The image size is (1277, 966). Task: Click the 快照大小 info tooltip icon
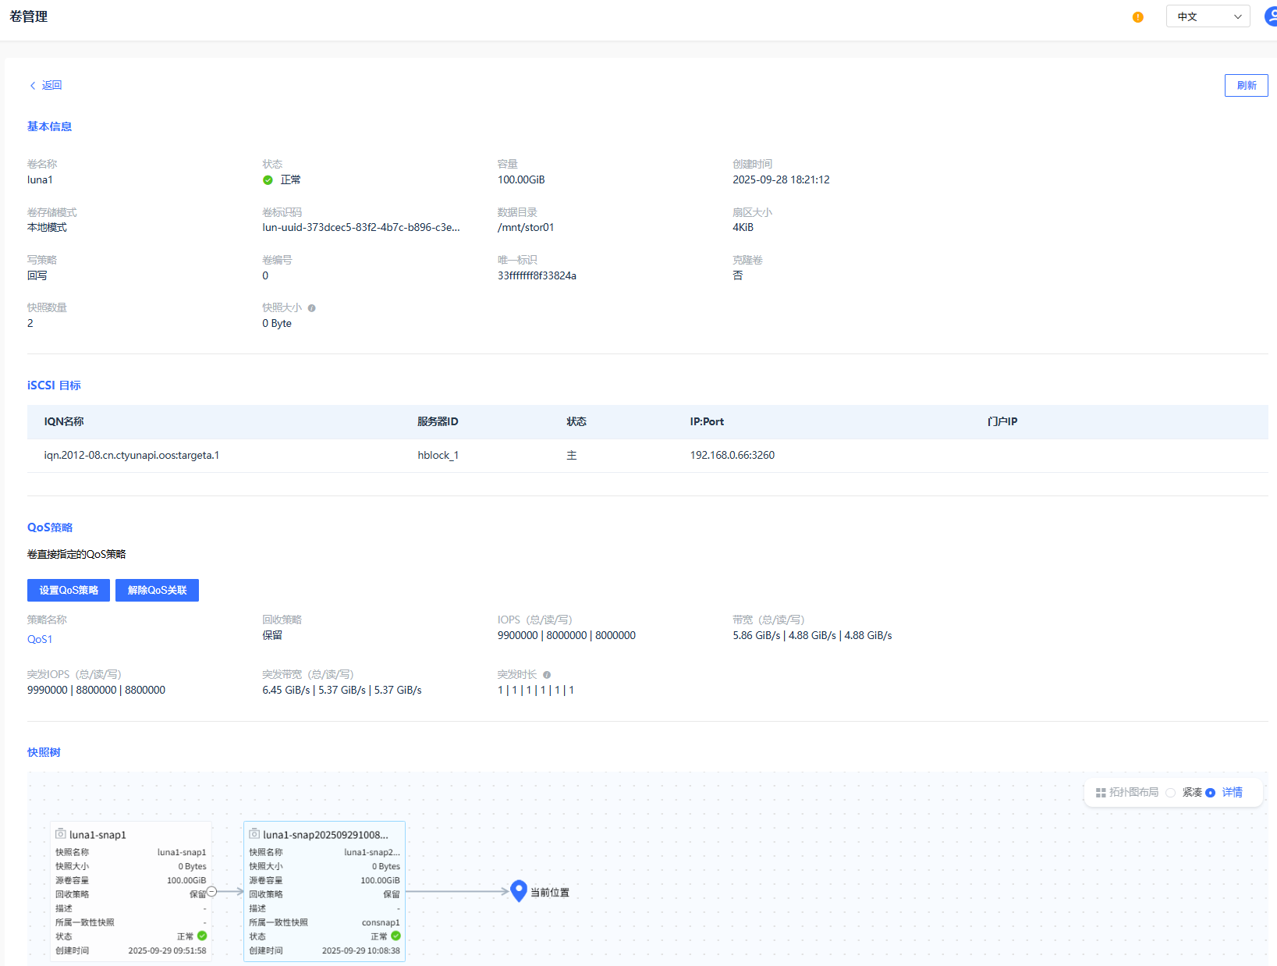pyautogui.click(x=312, y=308)
